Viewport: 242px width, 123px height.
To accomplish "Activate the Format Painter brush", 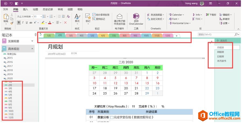I will coord(12,23).
